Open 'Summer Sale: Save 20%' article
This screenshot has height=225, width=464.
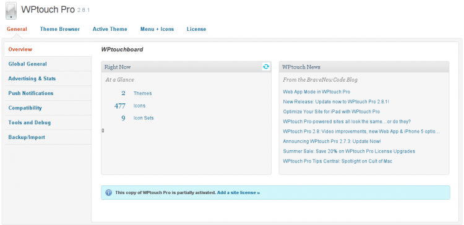pos(349,151)
